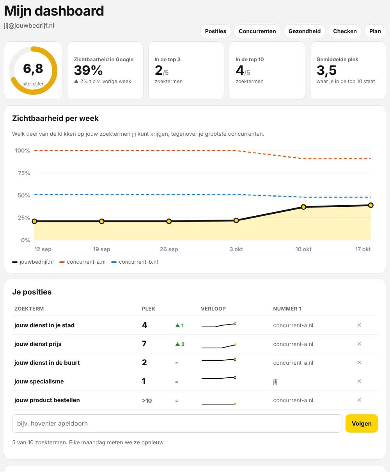Click the '5 van 10 zoektermen' note
Screen dimensions: 390x472
(89, 443)
